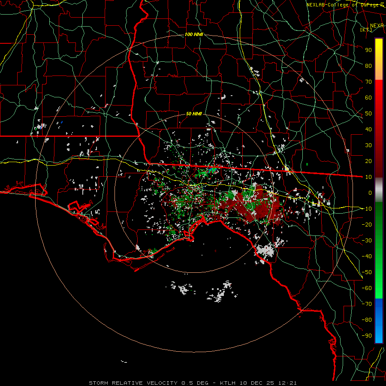Select the -70 label on velocity scale
386x386 pixels.
pos(367,304)
